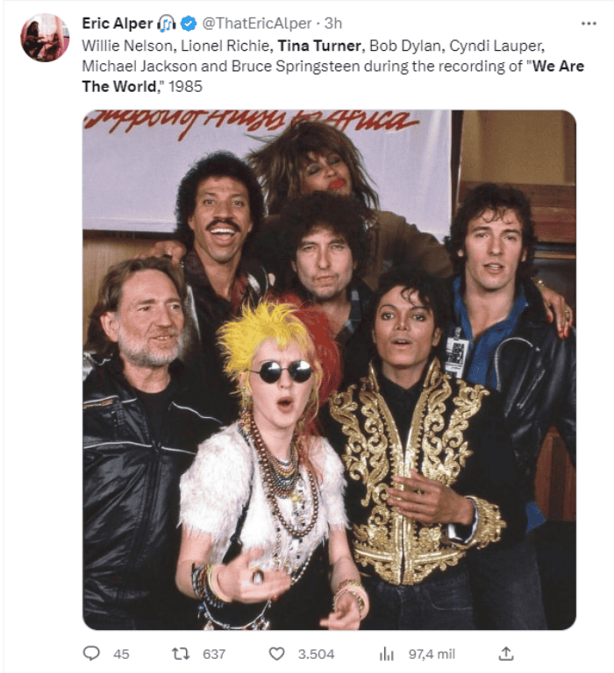This screenshot has width=614, height=673.
Task: Open the @ThatEricAlper handle link
Action: pyautogui.click(x=256, y=23)
